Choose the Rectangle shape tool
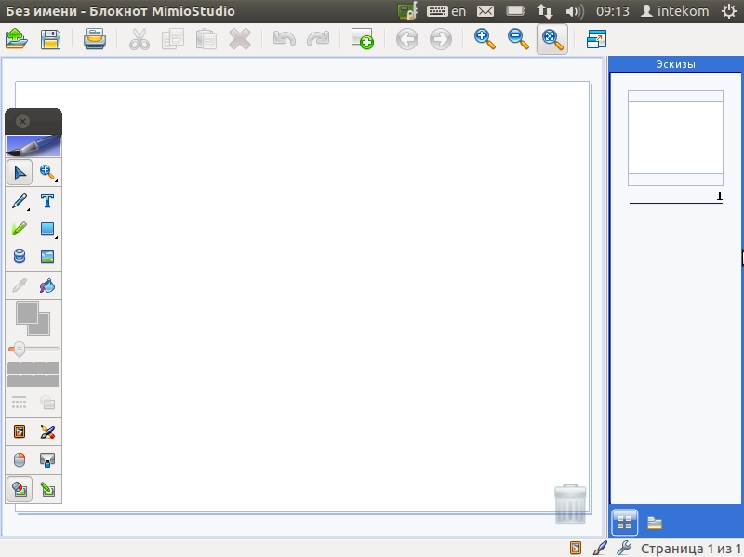 47,229
